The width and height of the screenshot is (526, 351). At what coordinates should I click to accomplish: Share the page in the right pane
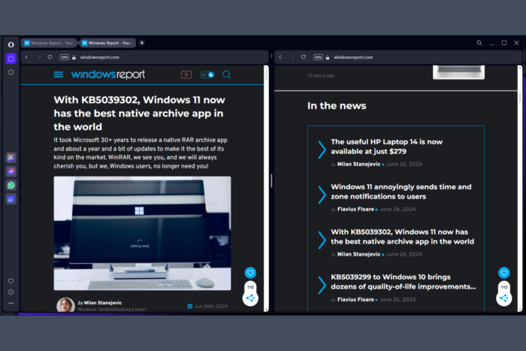pos(504,298)
